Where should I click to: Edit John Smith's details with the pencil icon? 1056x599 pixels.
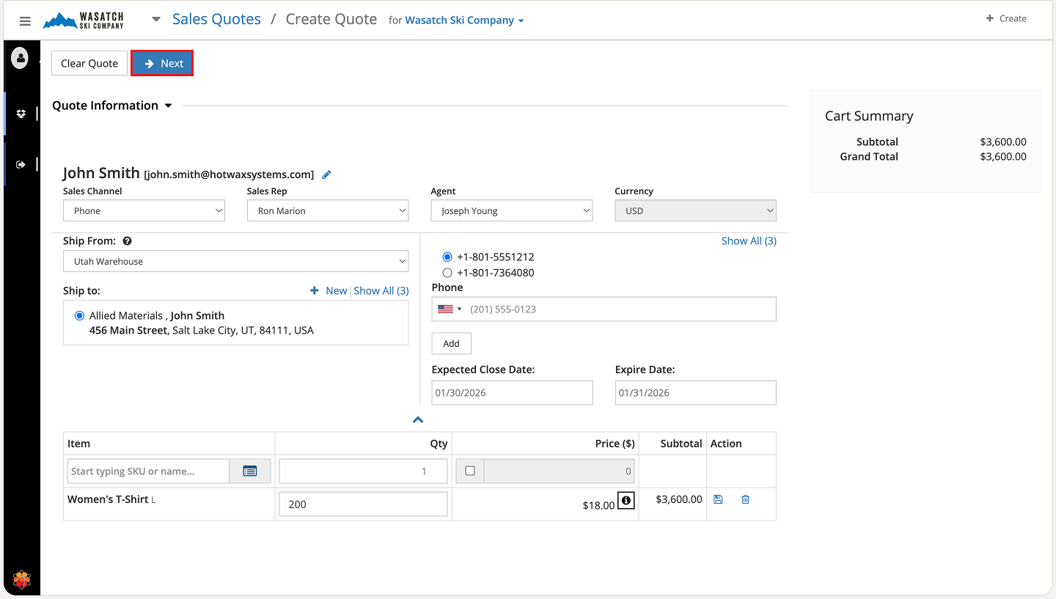[x=327, y=174]
